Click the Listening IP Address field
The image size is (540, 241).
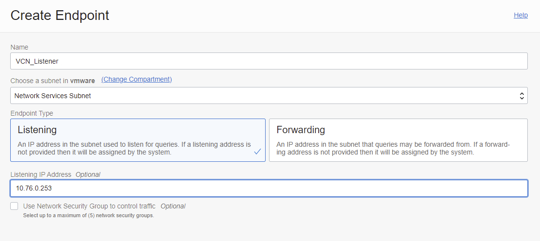pyautogui.click(x=269, y=189)
